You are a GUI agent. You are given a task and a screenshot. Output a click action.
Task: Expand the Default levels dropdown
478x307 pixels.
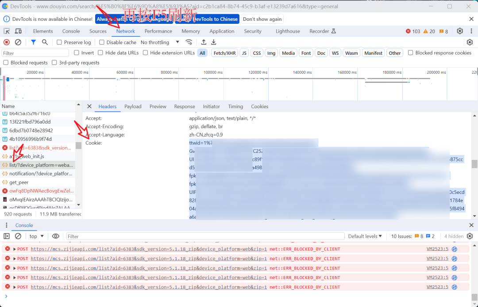[x=365, y=236]
